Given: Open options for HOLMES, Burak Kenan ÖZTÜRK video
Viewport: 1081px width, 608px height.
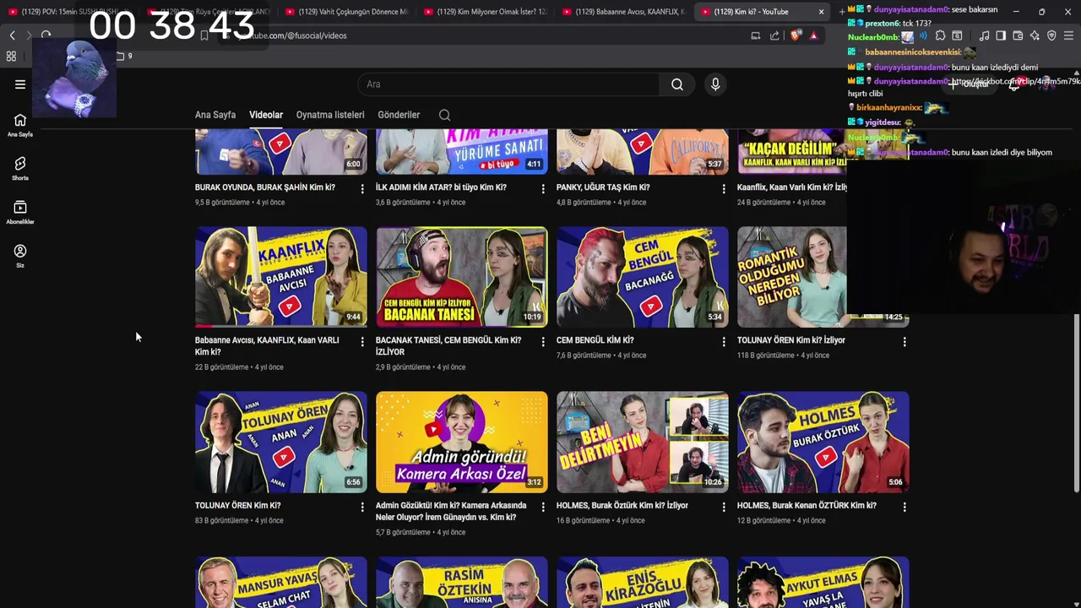Looking at the screenshot, I should [904, 508].
